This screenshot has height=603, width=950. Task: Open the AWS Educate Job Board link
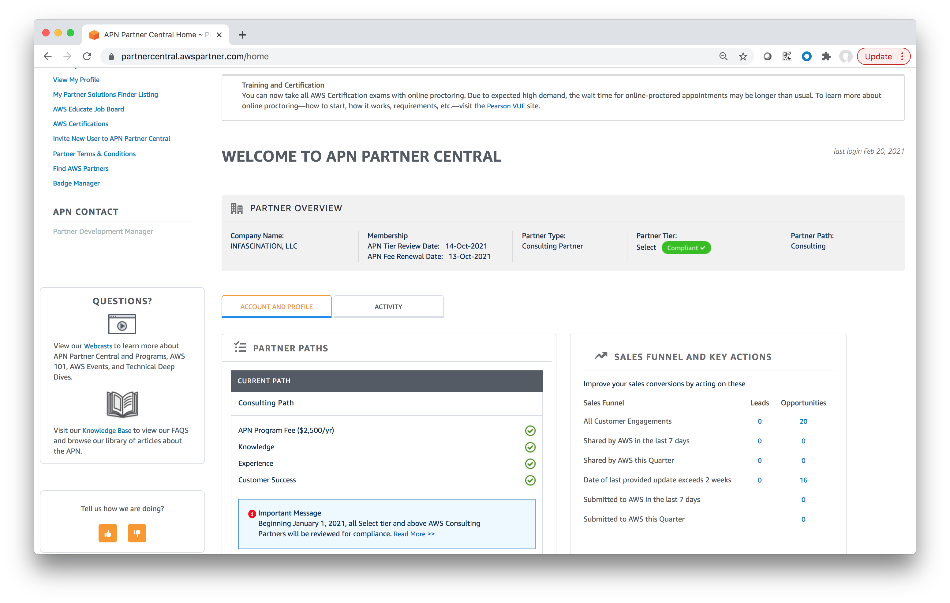click(88, 109)
